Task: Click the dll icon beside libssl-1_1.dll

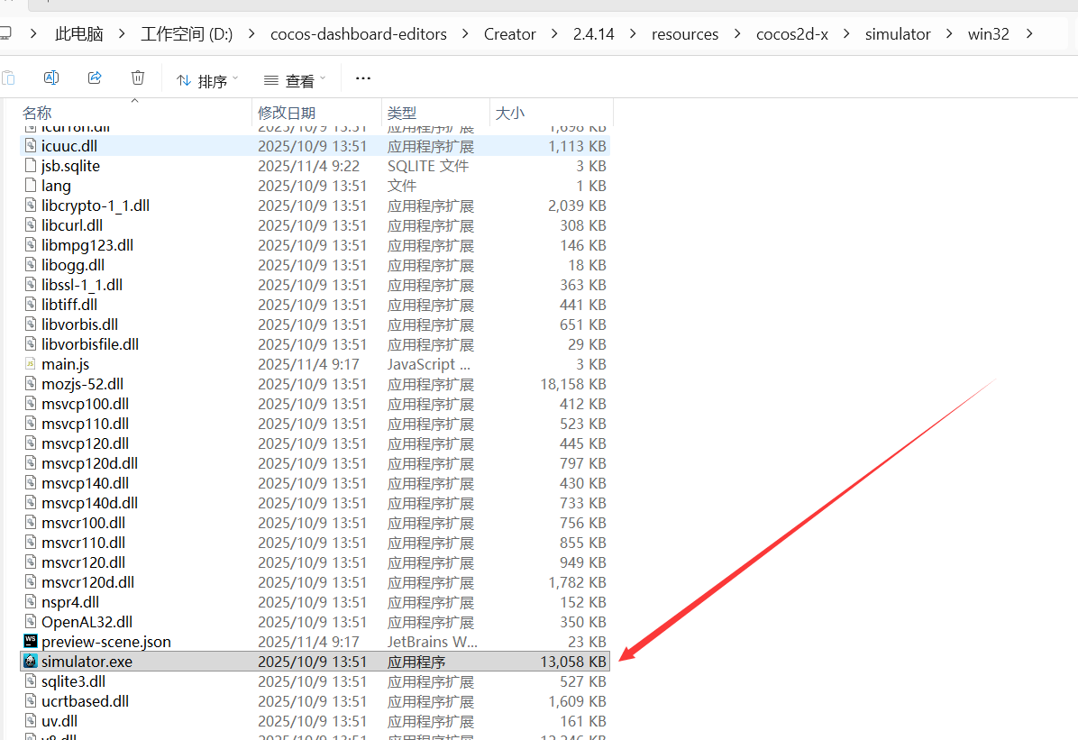Action: tap(31, 285)
